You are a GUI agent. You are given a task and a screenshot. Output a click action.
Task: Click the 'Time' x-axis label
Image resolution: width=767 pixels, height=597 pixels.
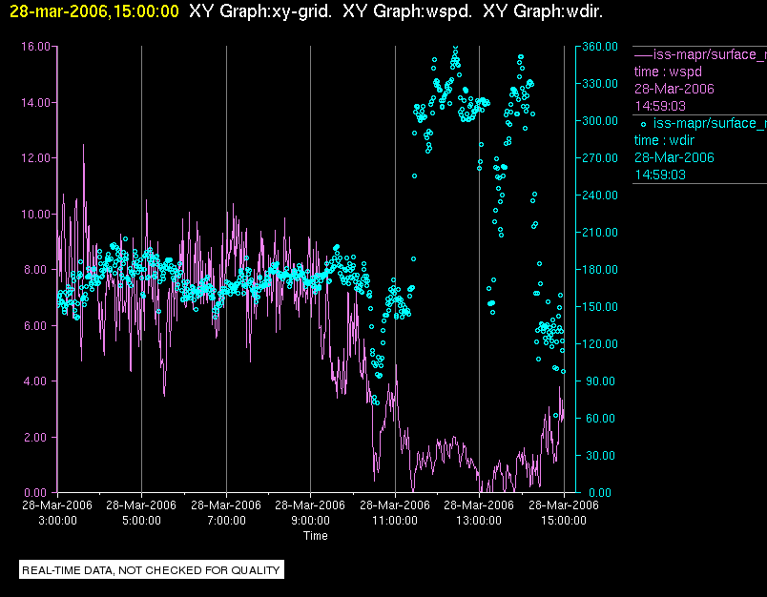[316, 536]
